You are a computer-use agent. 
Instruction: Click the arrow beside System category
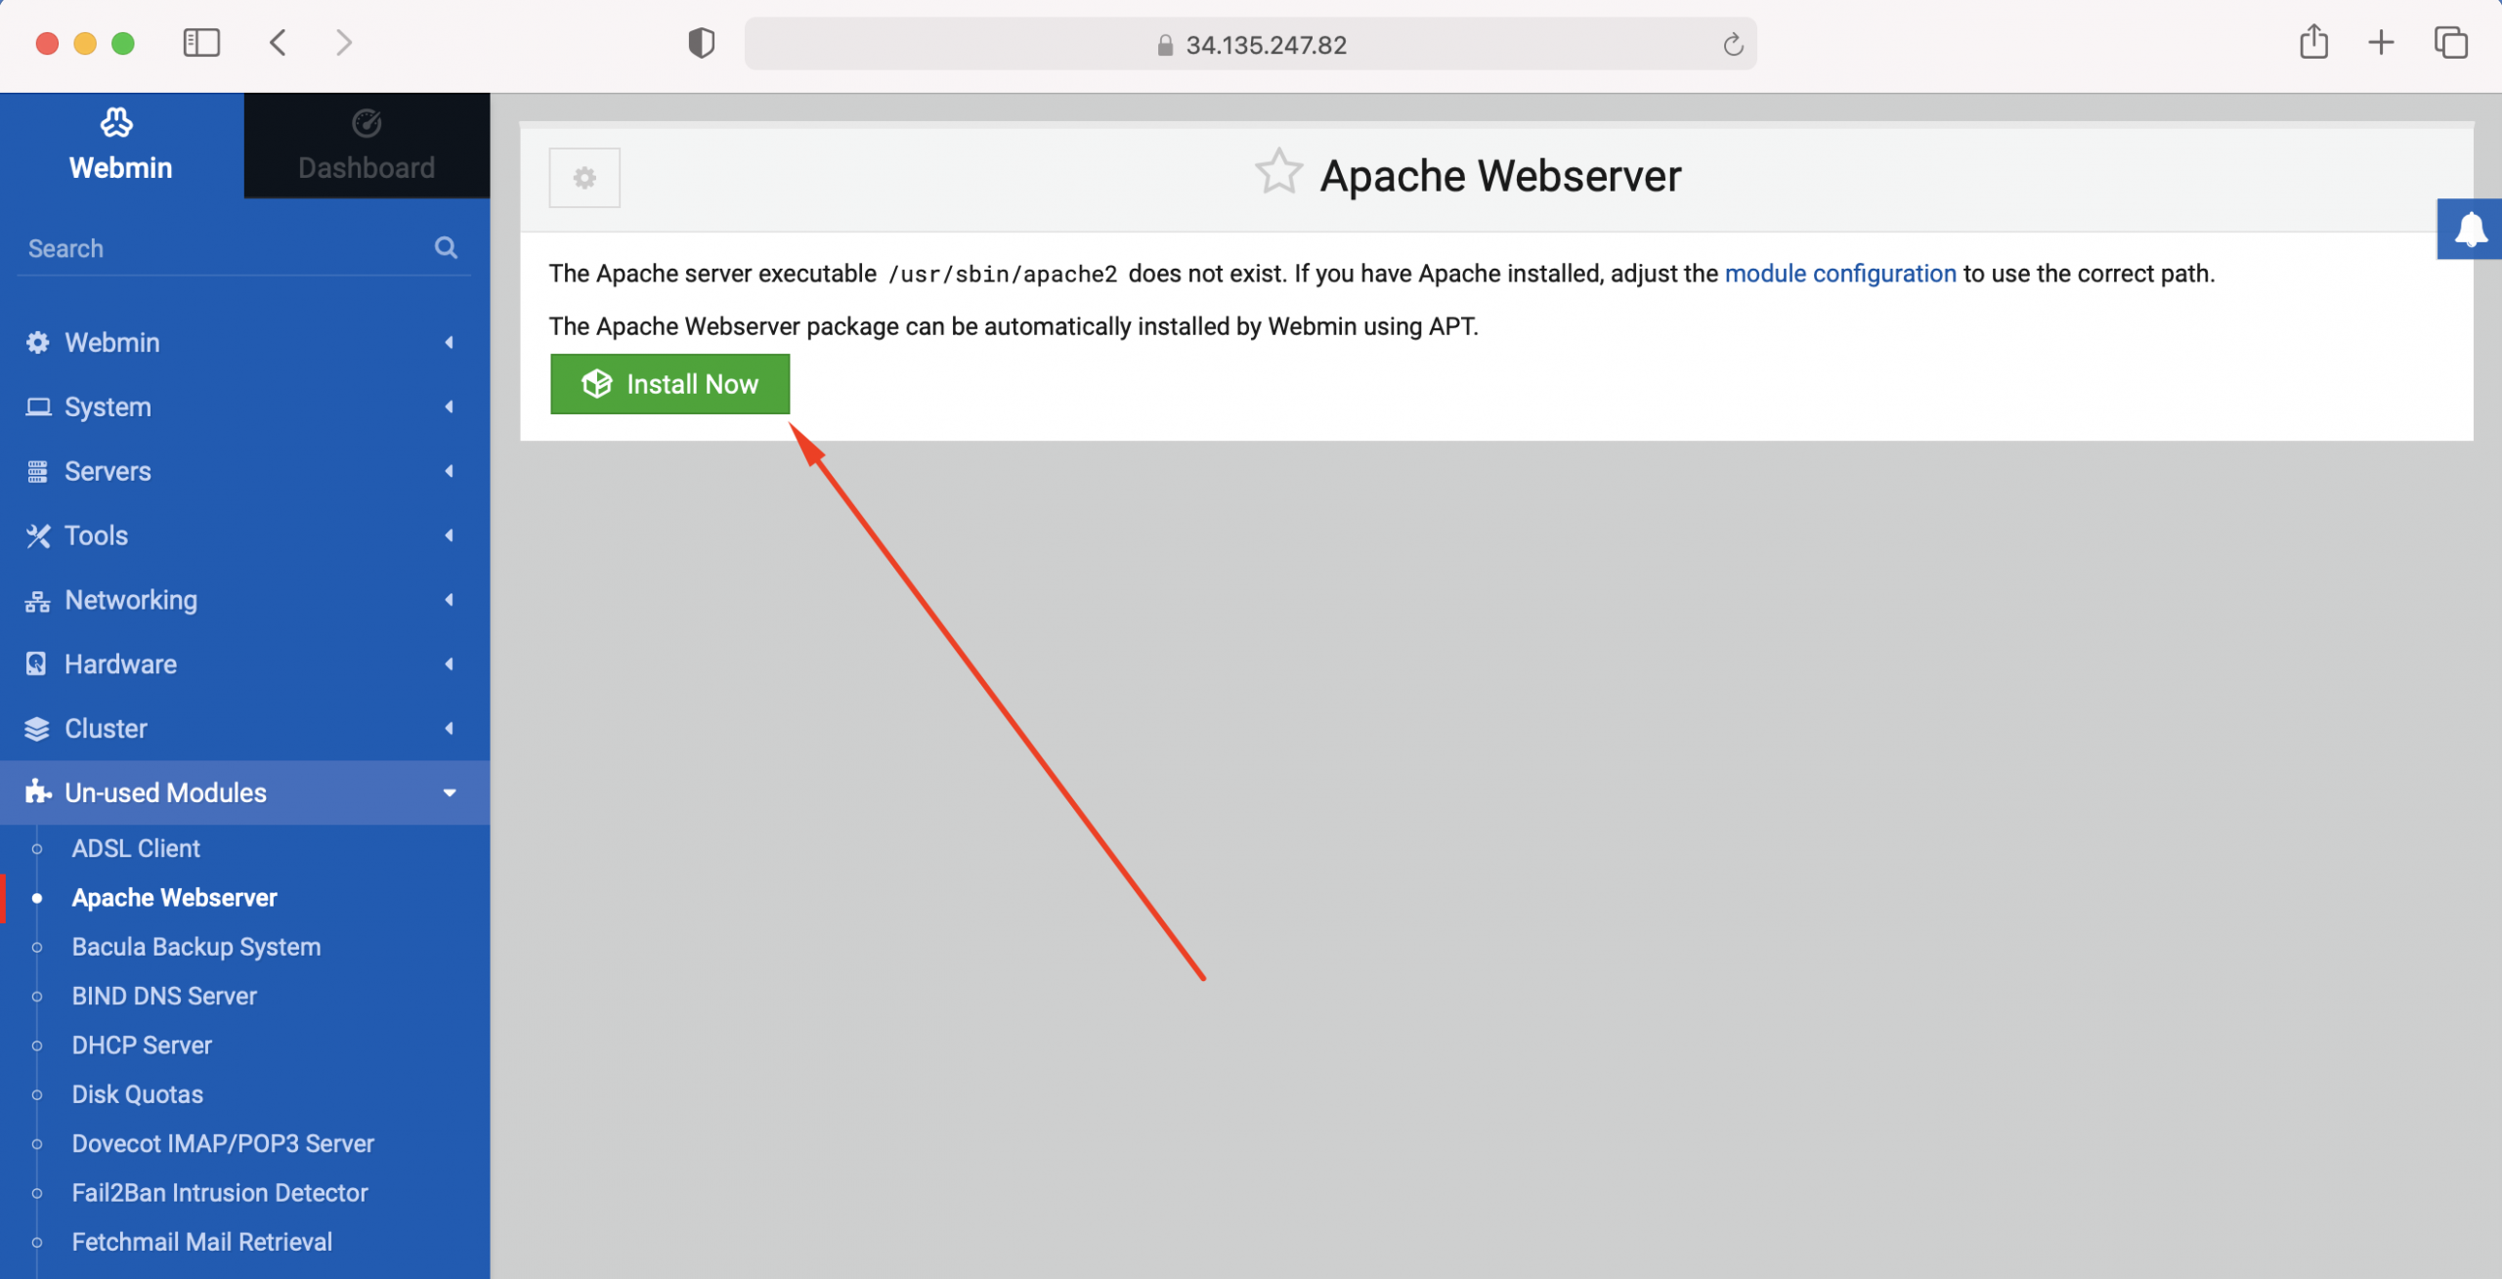[x=450, y=406]
